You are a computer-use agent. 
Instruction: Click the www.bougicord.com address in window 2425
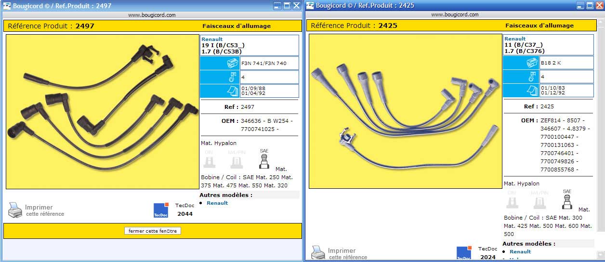click(455, 15)
